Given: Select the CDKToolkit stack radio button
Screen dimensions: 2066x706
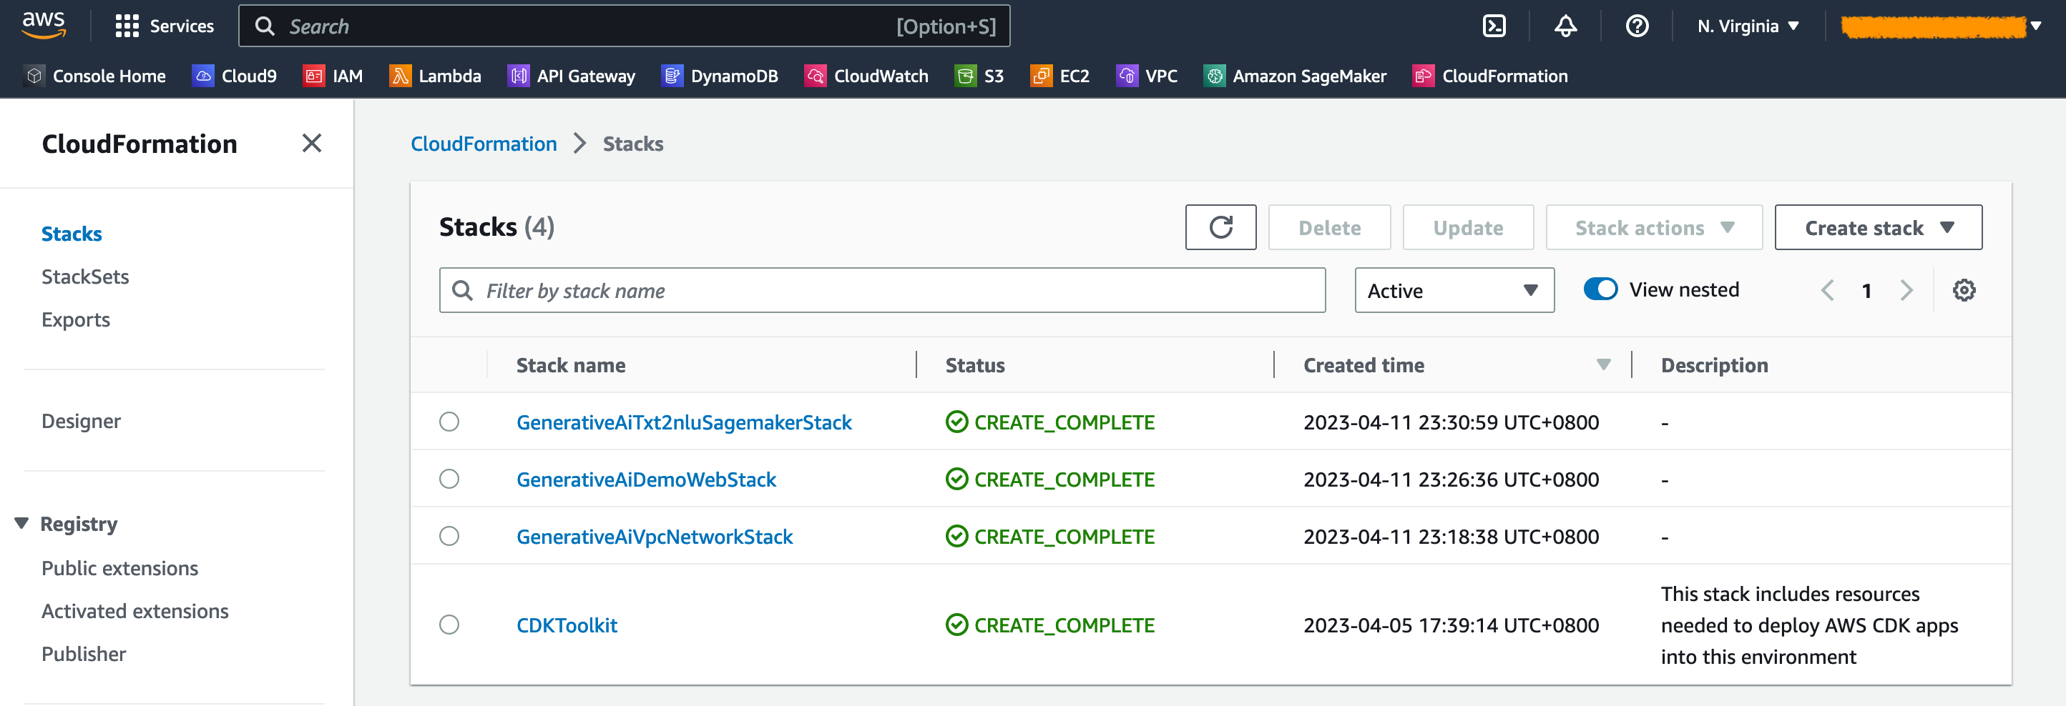Looking at the screenshot, I should [449, 625].
